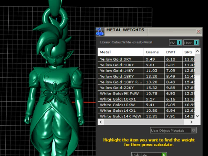The image size is (208, 156).
Task: Click the green Calculate play arrow
Action: click(164, 155)
